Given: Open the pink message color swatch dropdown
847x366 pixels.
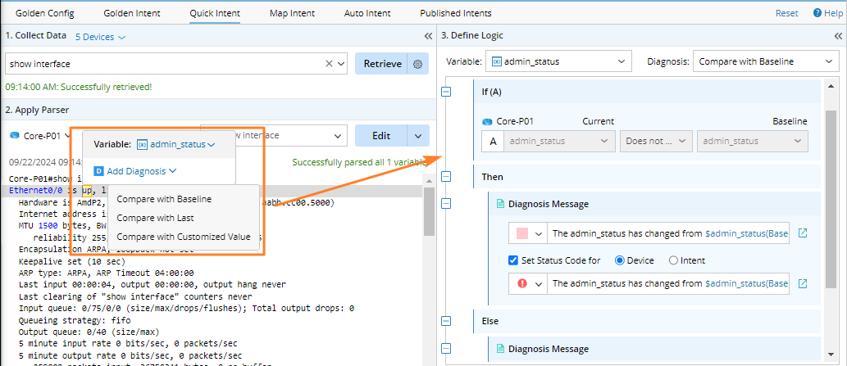Looking at the screenshot, I should [528, 233].
